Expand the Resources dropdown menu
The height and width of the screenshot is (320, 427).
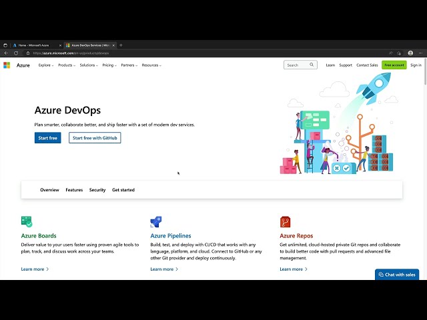(x=151, y=65)
